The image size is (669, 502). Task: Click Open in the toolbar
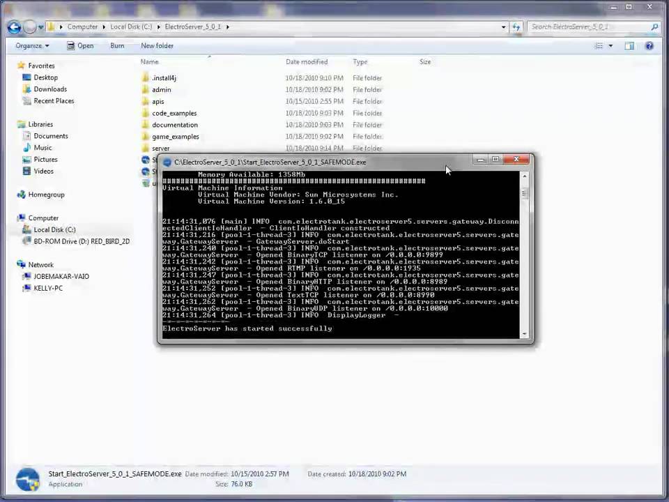point(80,46)
